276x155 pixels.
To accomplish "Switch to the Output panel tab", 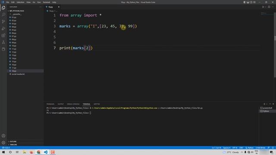I will point(60,104).
